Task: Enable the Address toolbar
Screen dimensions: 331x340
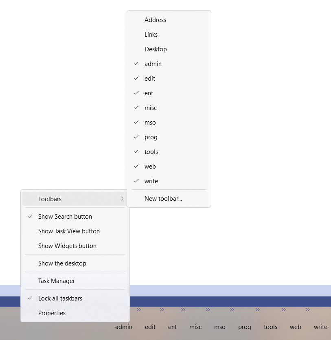Action: (x=169, y=20)
